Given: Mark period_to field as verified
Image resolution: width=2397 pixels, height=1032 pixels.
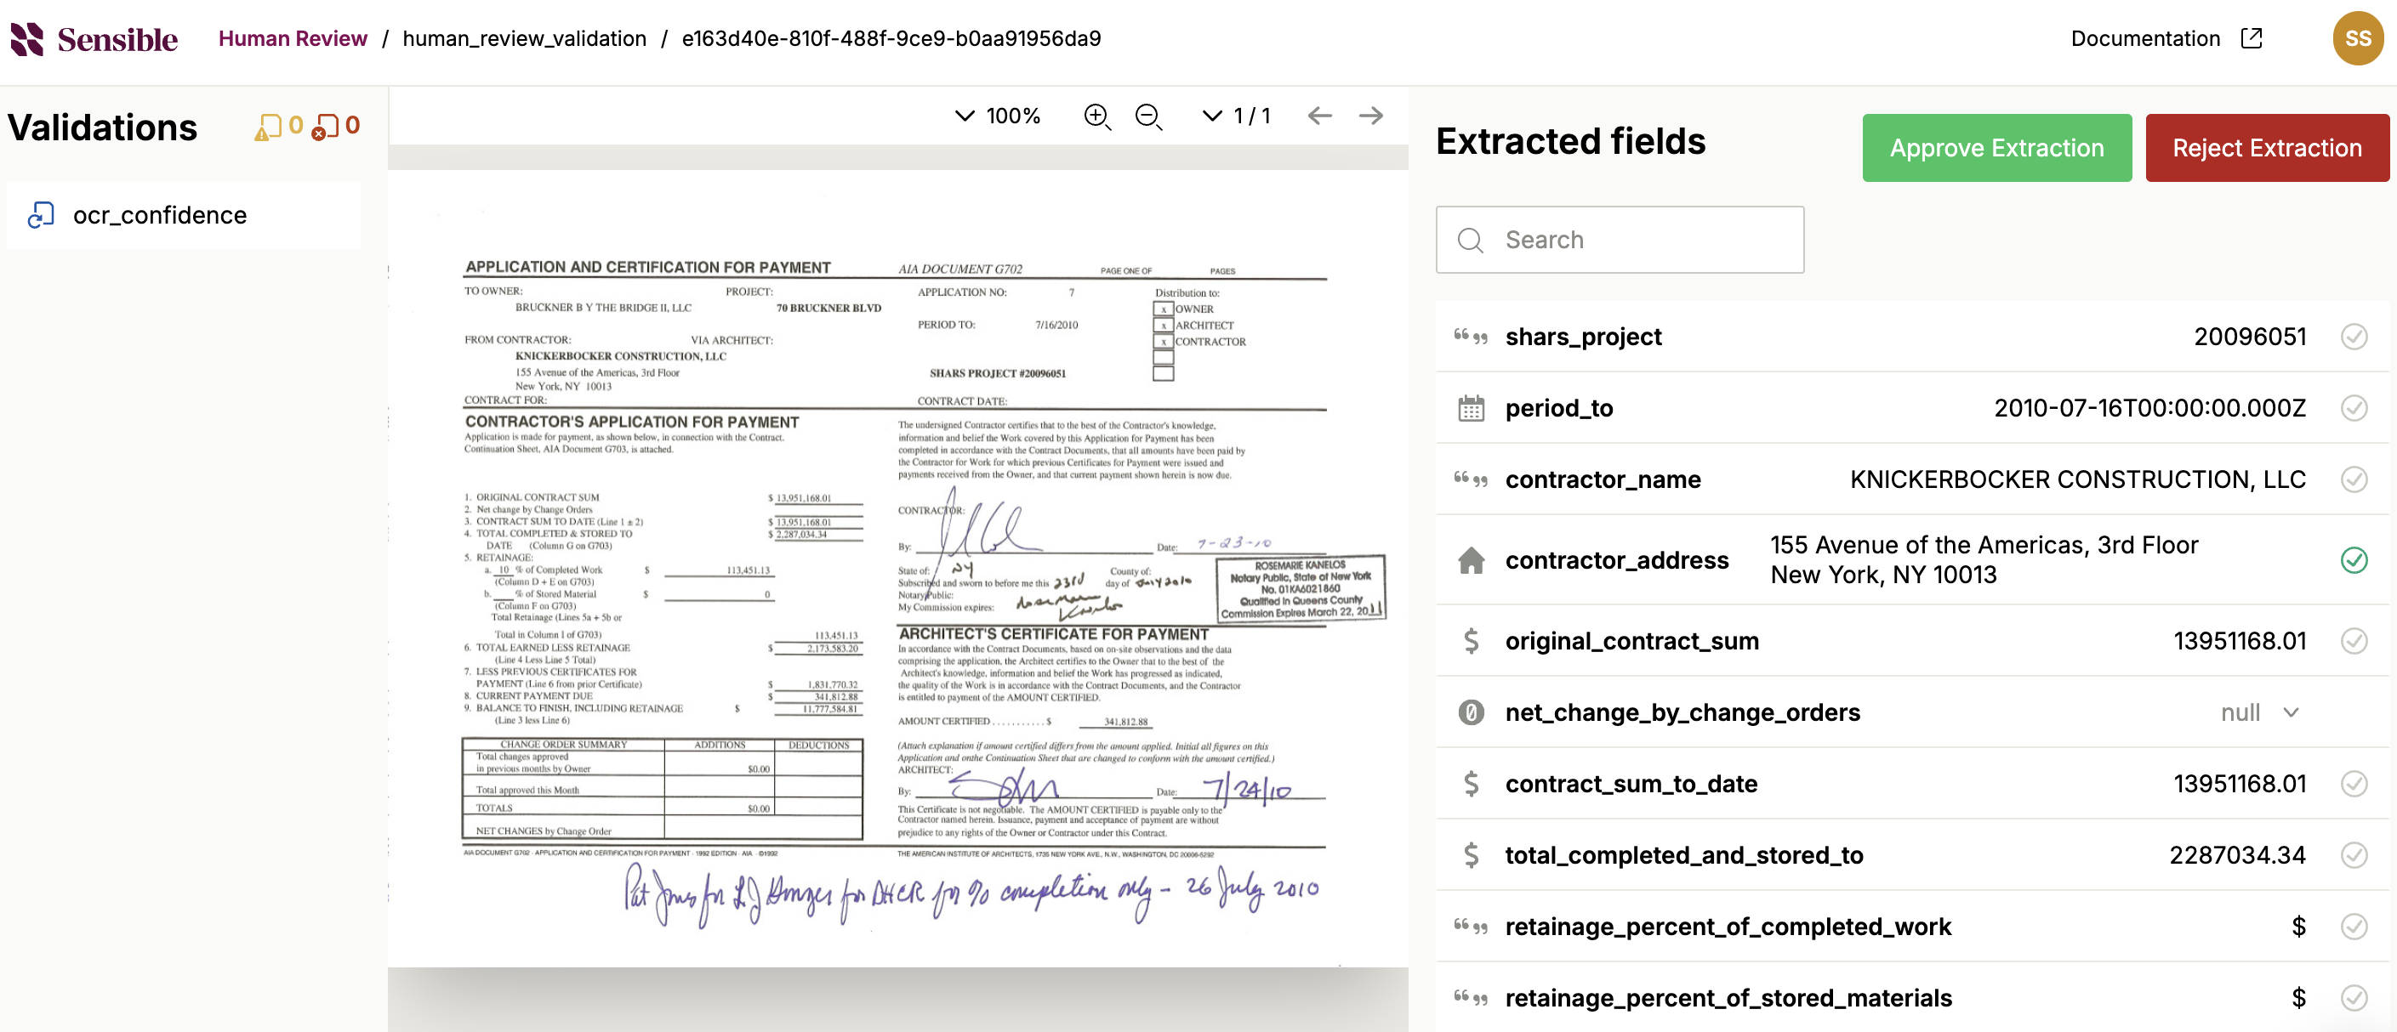Looking at the screenshot, I should (x=2354, y=408).
